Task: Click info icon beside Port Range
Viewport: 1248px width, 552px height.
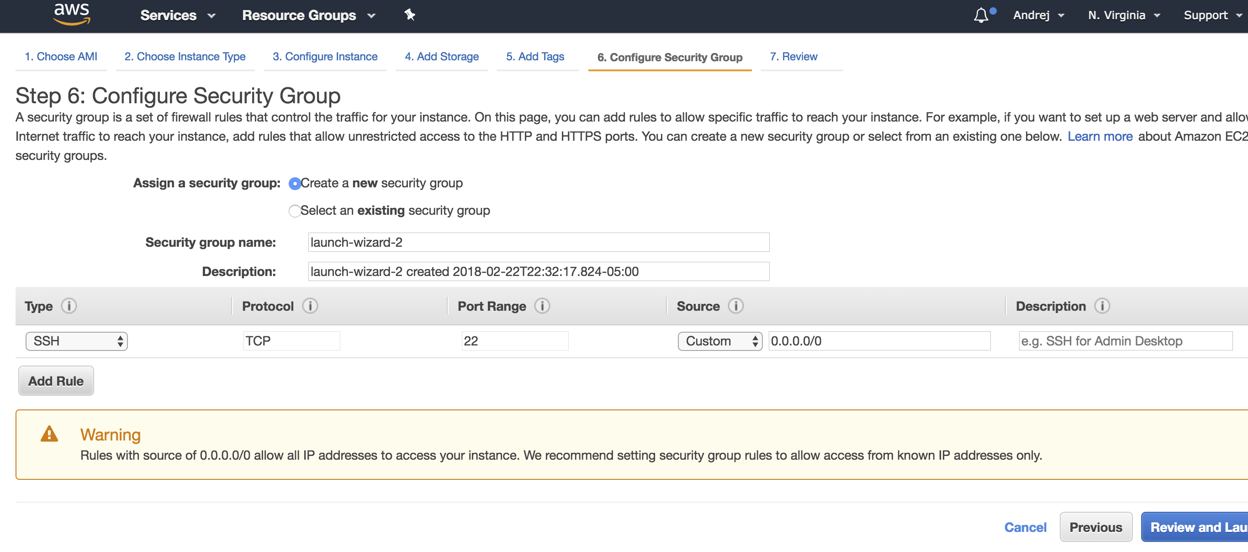Action: click(x=542, y=306)
